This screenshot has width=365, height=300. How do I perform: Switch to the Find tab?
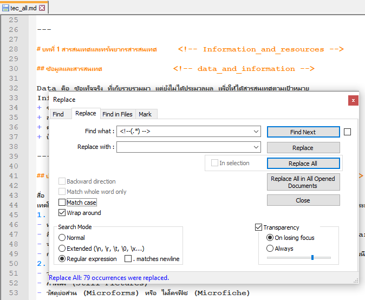pos(58,114)
